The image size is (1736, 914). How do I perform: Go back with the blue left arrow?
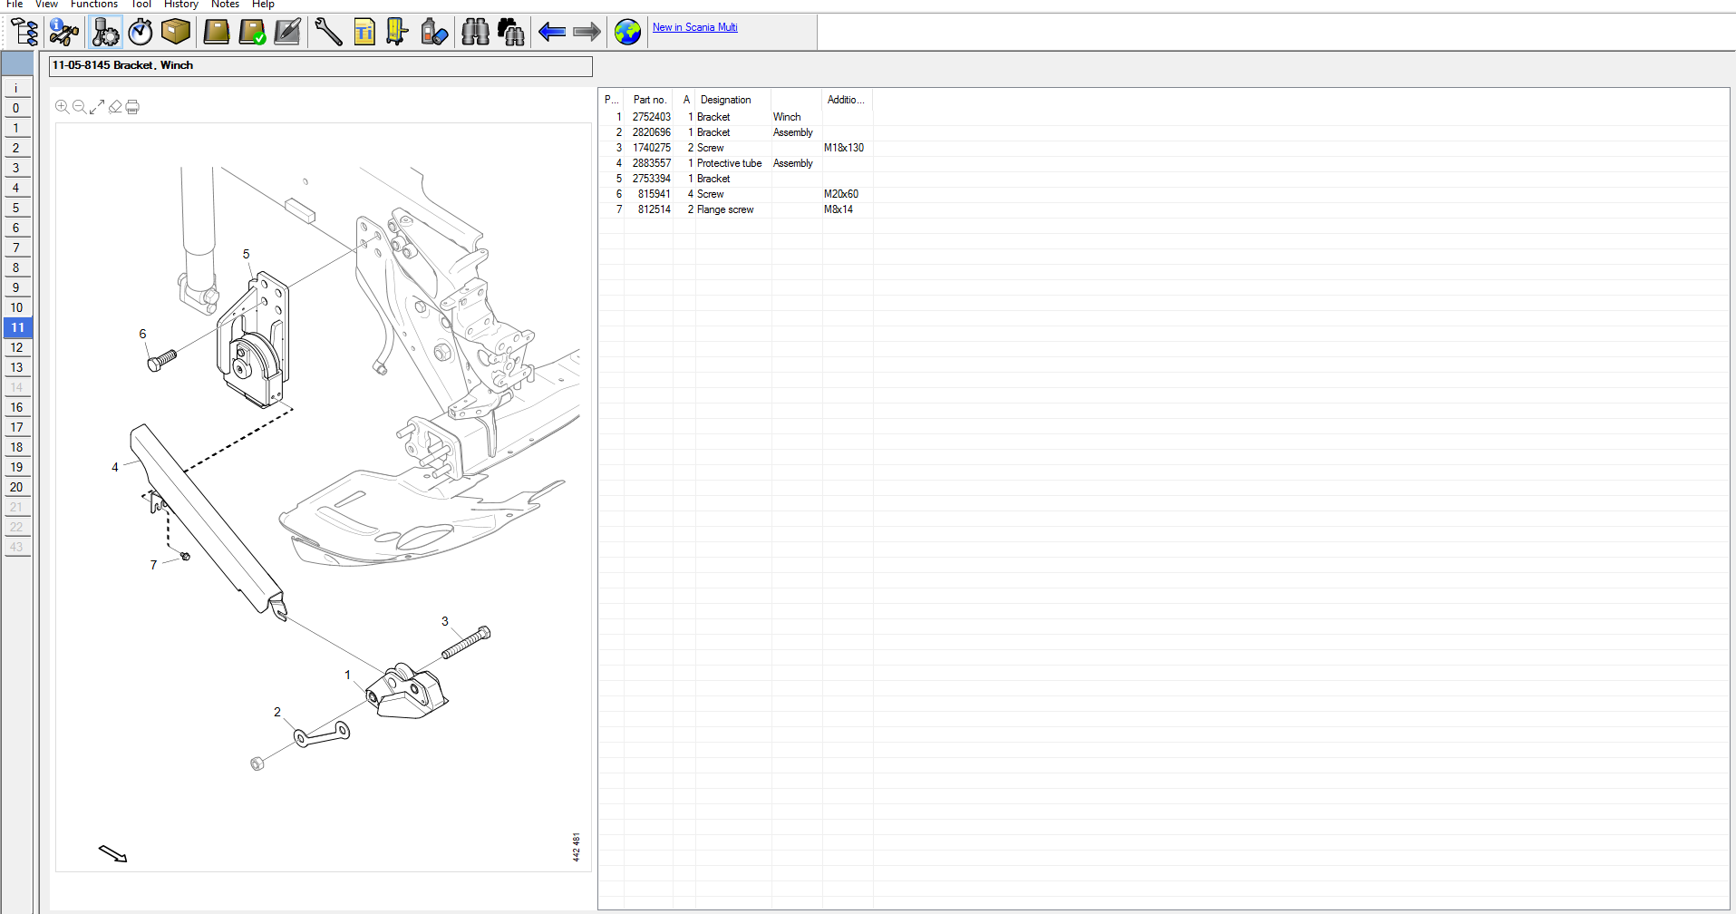tap(551, 33)
